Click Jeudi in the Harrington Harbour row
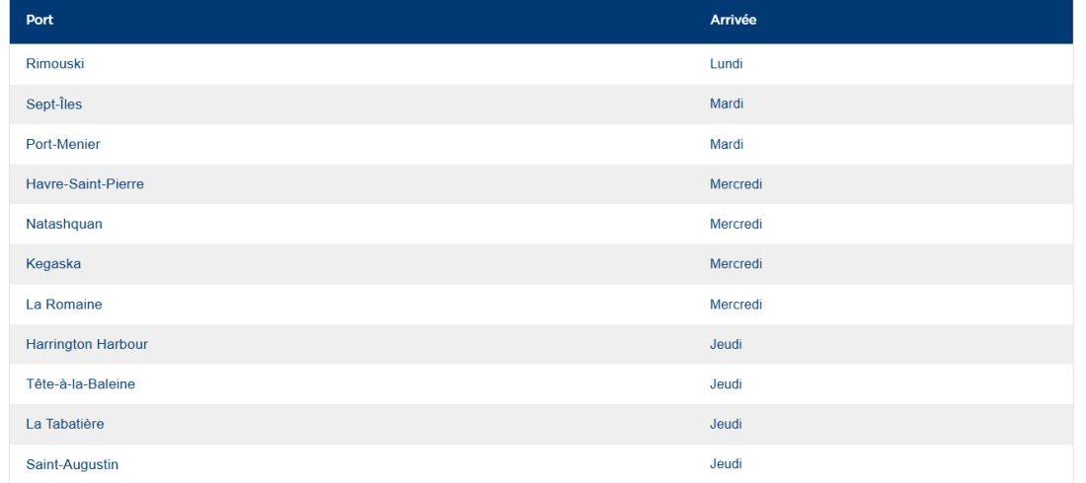Screen dimensions: 1086x483 pyautogui.click(x=726, y=344)
